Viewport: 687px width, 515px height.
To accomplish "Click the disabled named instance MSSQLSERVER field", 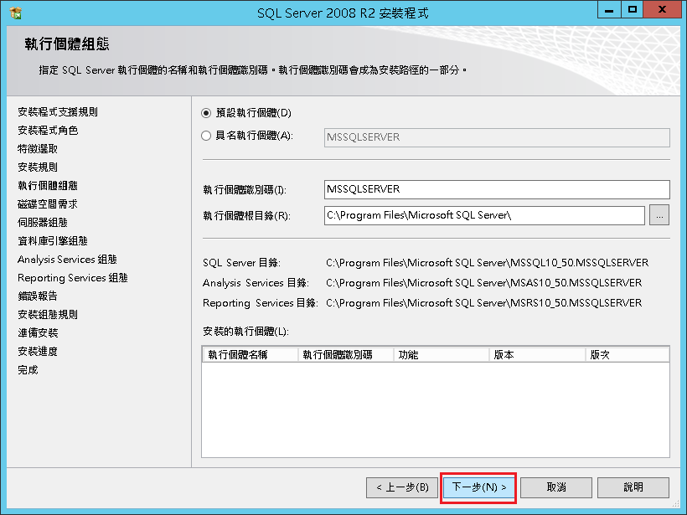I will [x=497, y=137].
